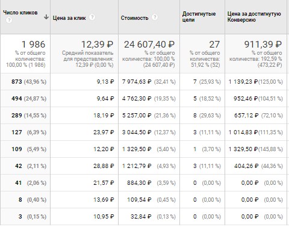This screenshot has height=227, width=289.
Task: Click total cost 24 607,40 ₽ summary
Action: coord(149,45)
